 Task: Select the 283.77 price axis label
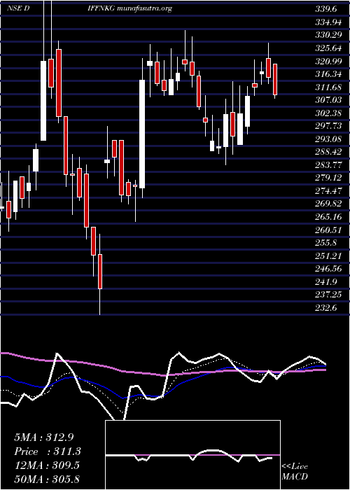click(328, 164)
